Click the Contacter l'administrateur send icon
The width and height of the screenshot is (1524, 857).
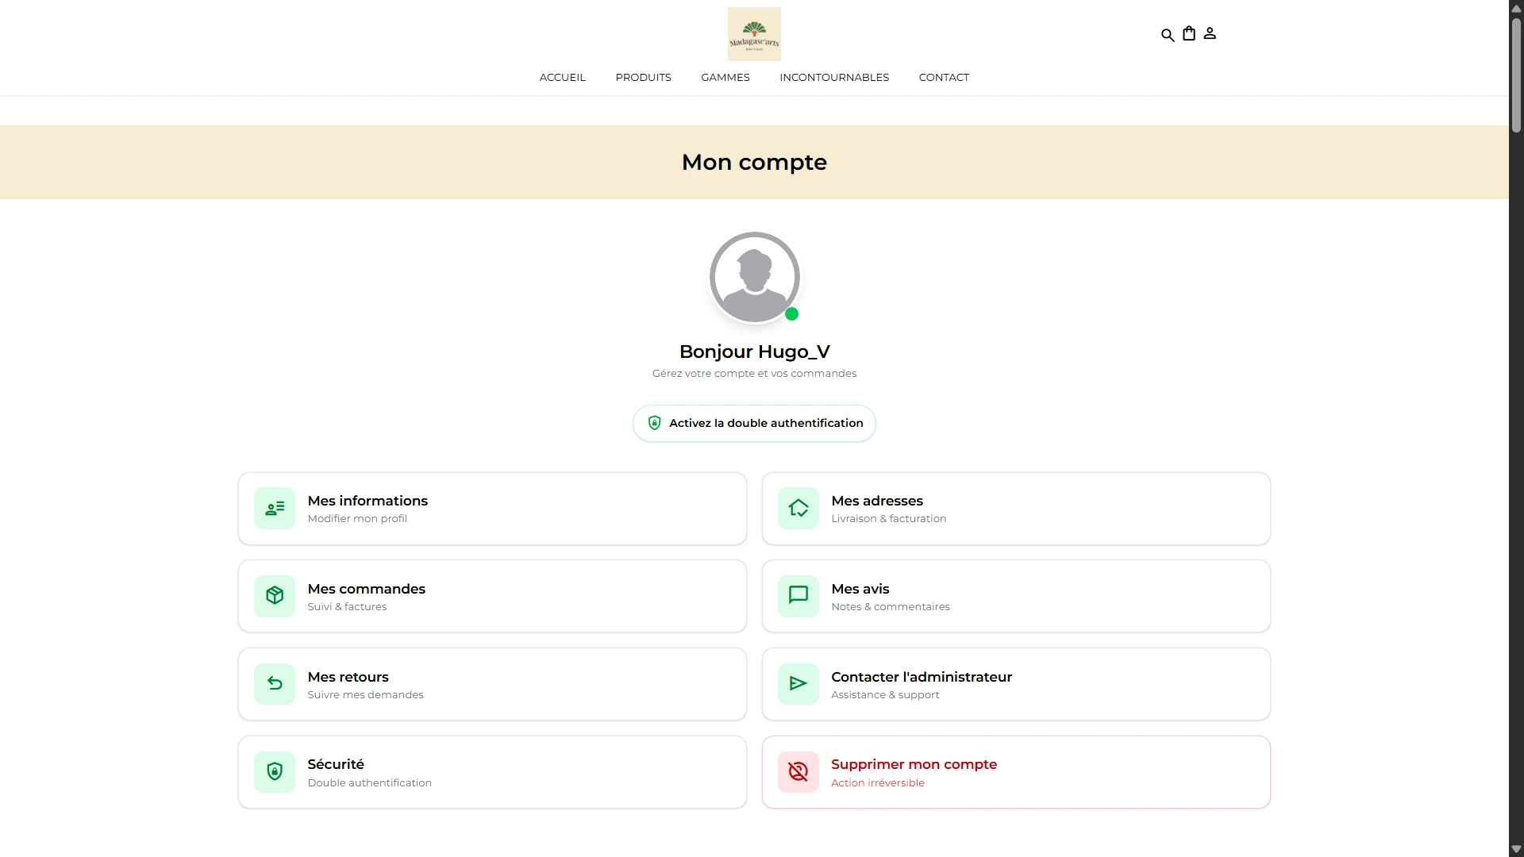pyautogui.click(x=799, y=684)
